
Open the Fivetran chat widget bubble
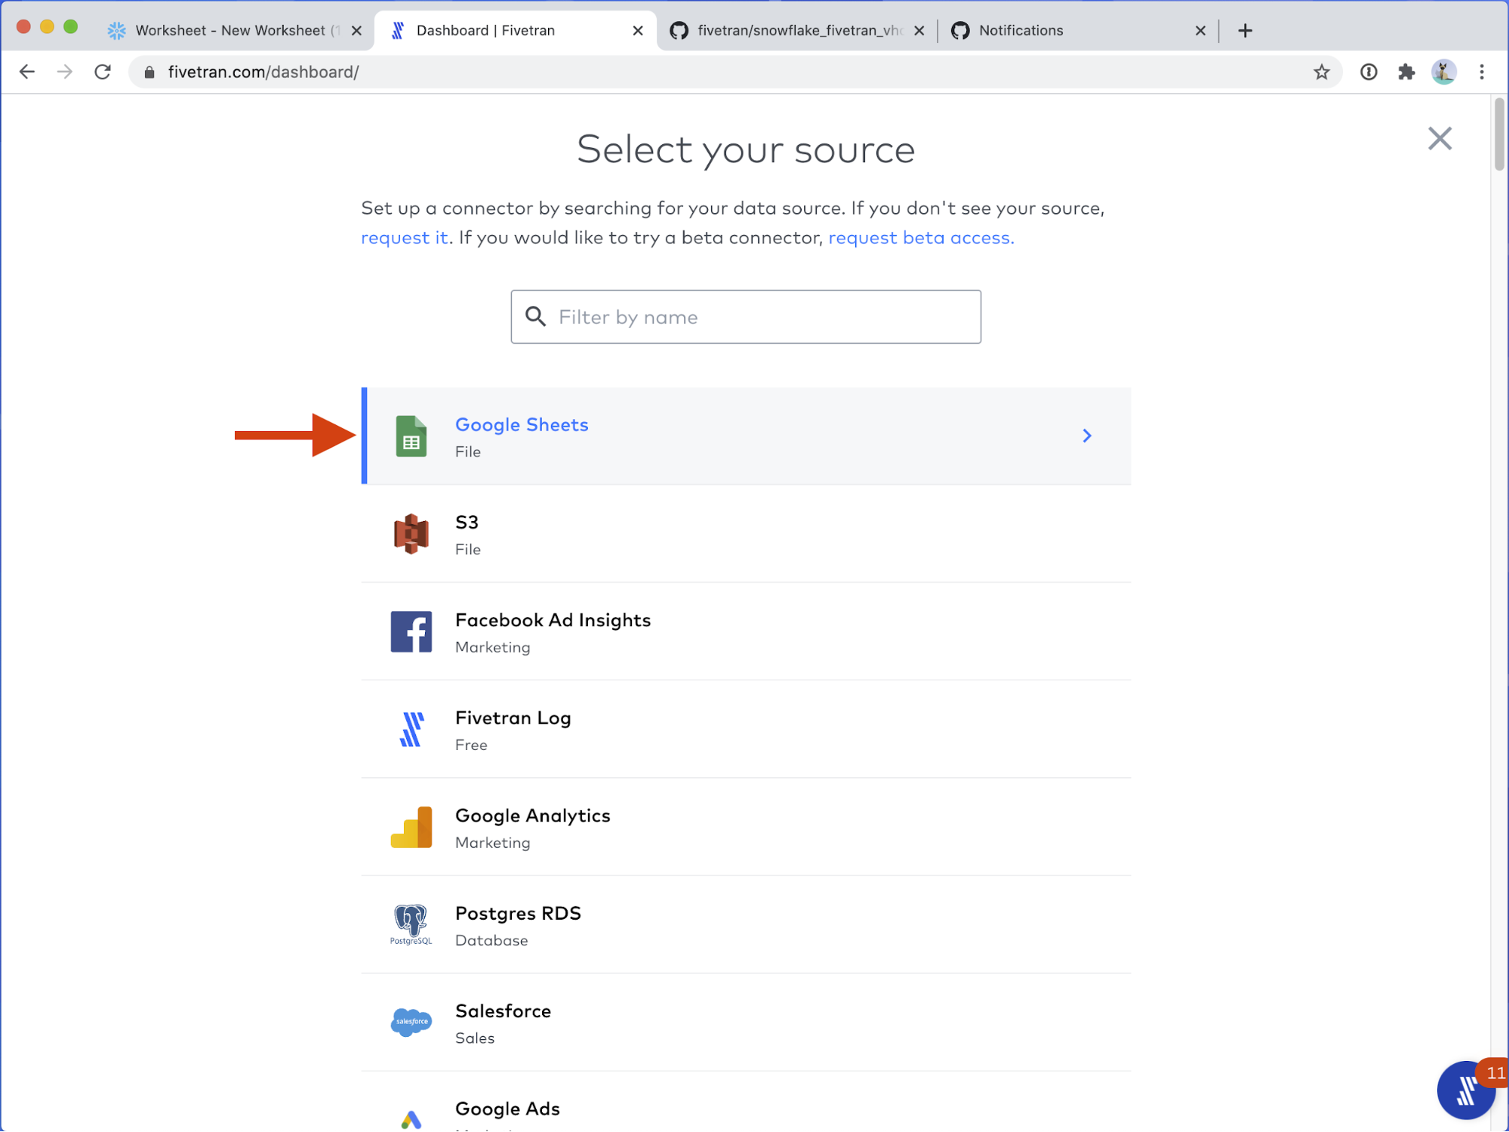(1465, 1090)
